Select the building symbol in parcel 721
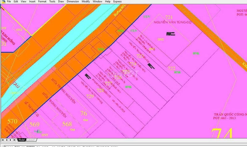 pos(170,34)
